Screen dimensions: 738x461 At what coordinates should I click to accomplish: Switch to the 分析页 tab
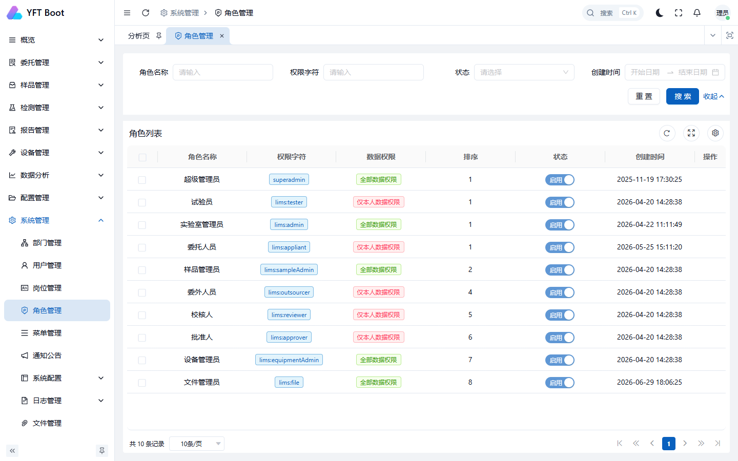(x=139, y=36)
